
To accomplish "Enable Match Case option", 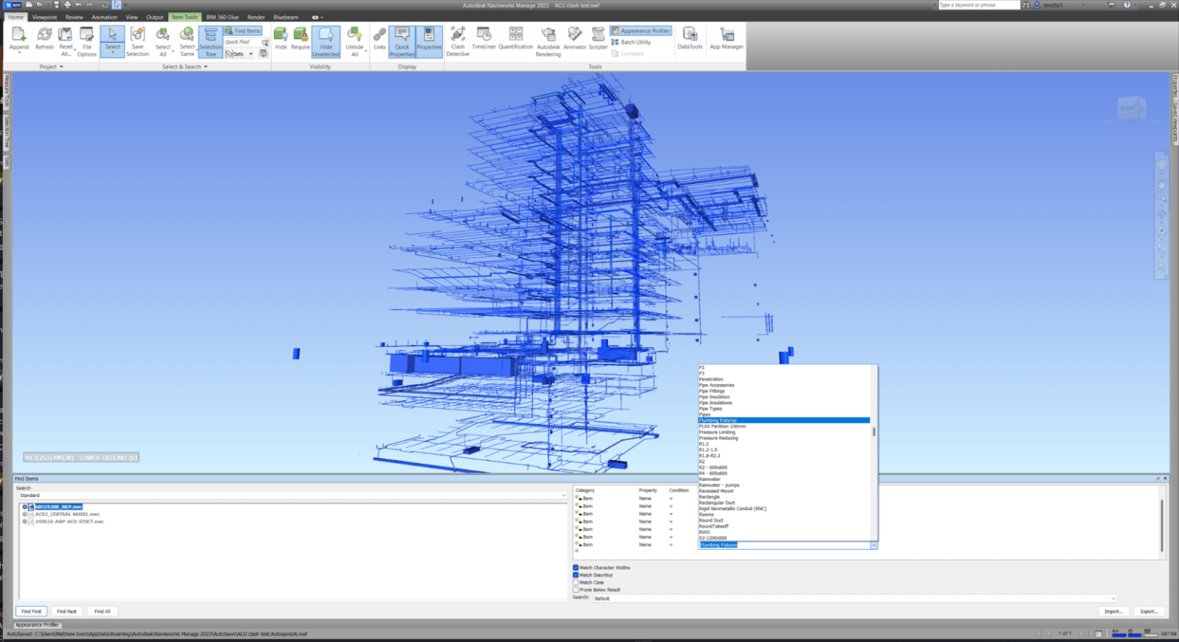I will point(576,582).
